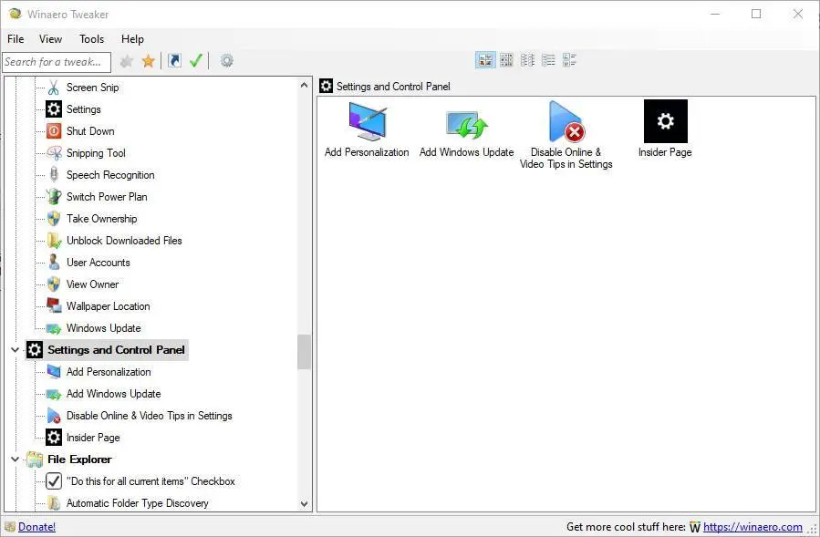This screenshot has width=820, height=537.
Task: Minimize the Winaero Tweaker window
Action: click(x=715, y=14)
